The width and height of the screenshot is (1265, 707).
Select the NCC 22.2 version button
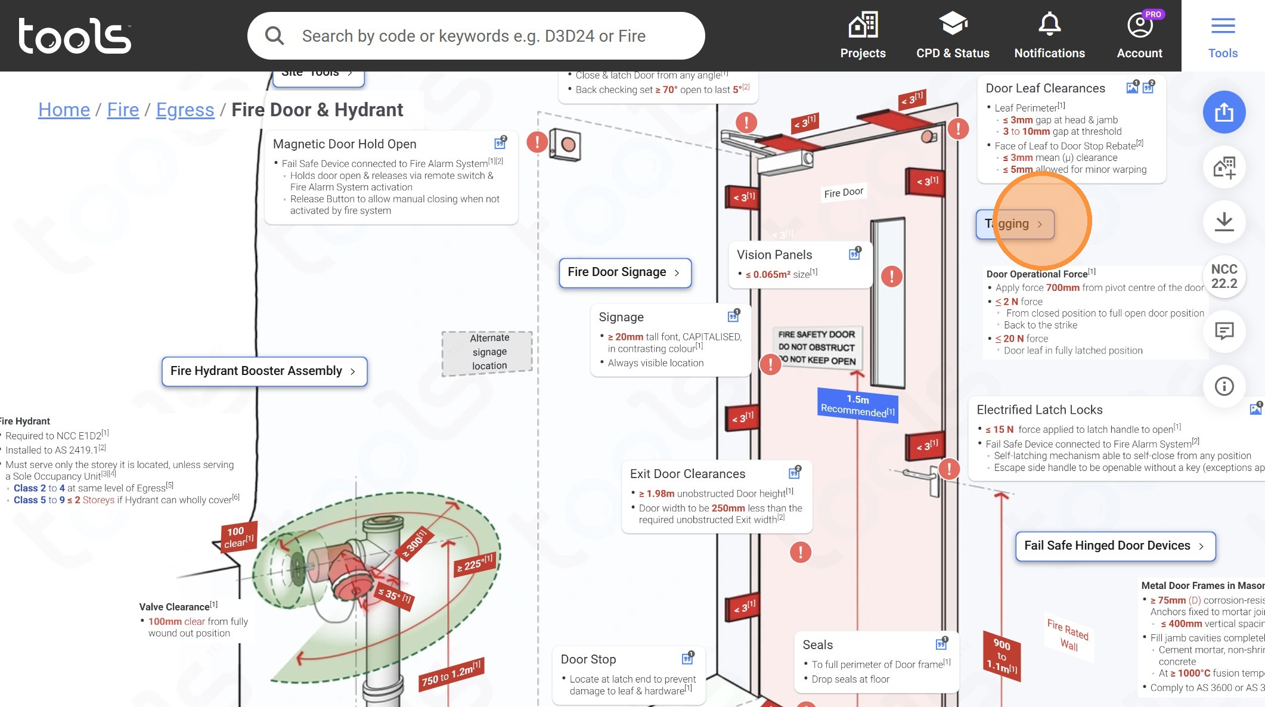1224,277
